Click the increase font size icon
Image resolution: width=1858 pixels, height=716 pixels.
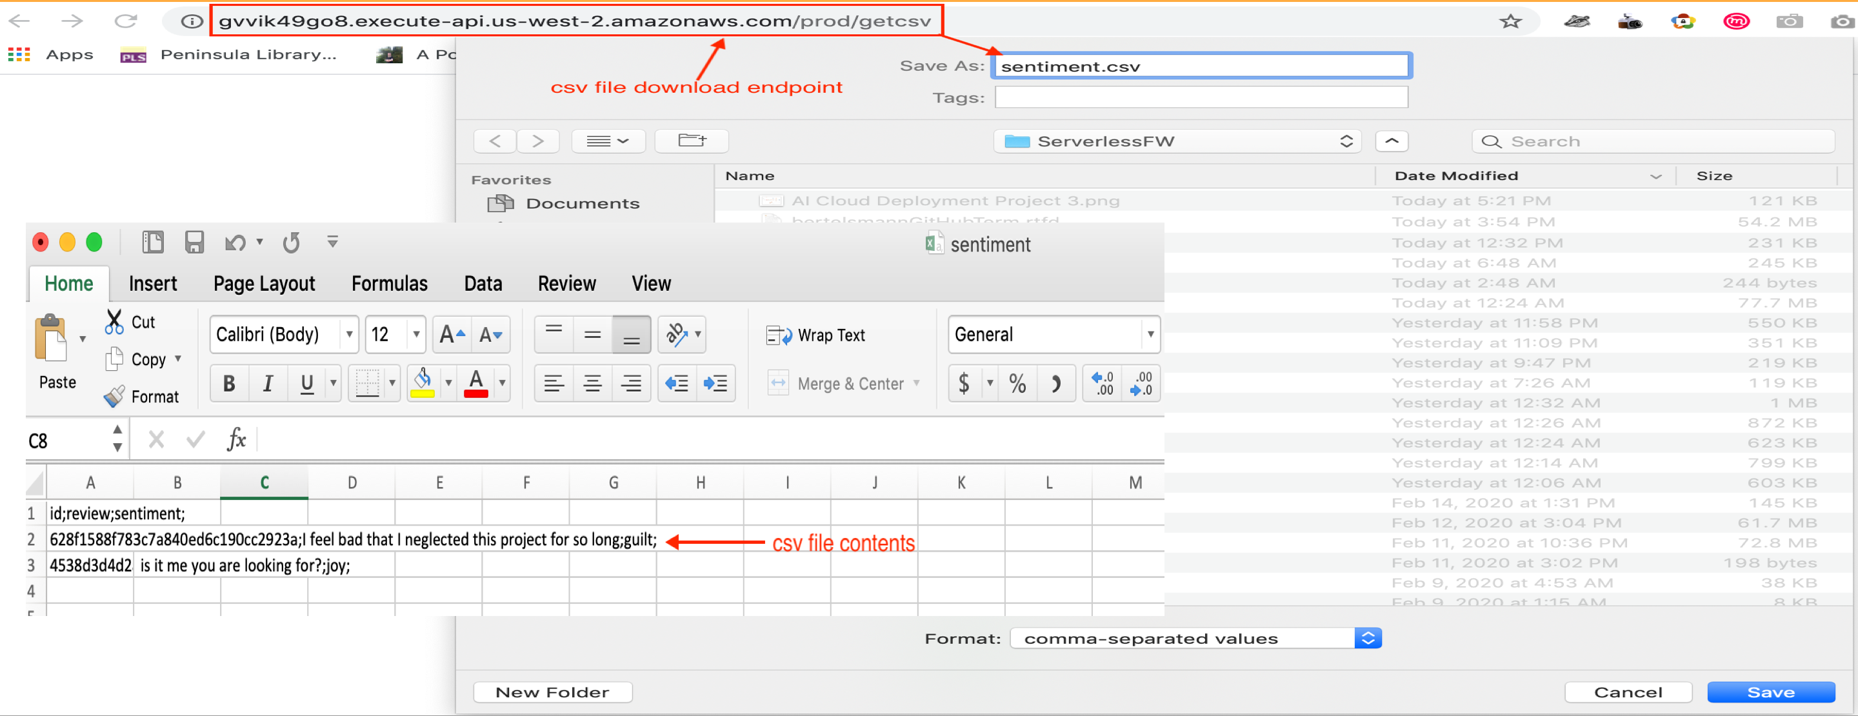coord(452,335)
